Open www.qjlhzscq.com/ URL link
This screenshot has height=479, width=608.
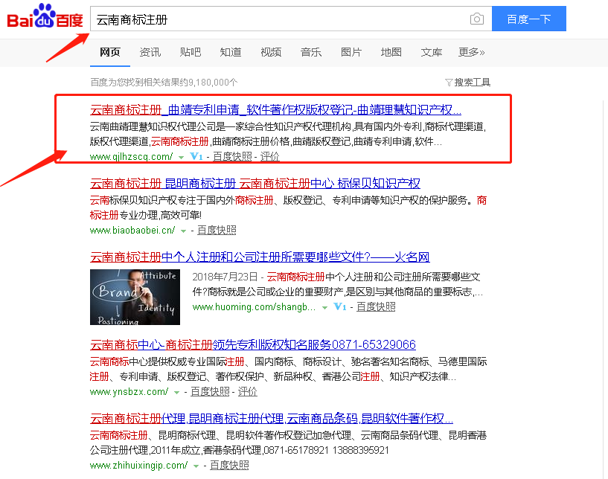tap(132, 156)
